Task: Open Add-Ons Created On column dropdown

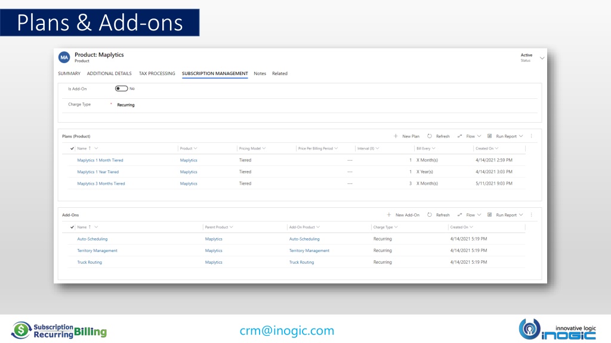Action: tap(471, 227)
